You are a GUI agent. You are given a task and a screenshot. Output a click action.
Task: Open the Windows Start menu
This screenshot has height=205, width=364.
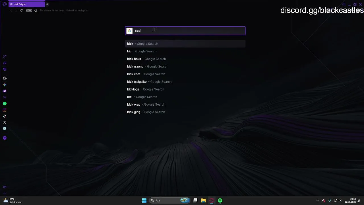click(144, 200)
